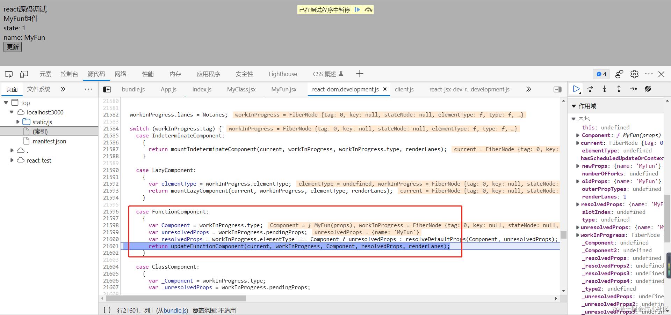
Task: Open the 应用程序 panel tab
Action: tap(208, 74)
